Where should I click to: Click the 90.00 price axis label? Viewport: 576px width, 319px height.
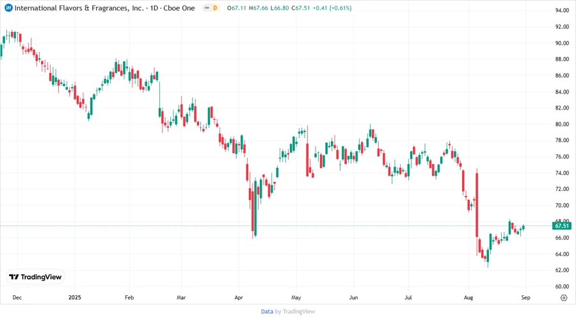click(562, 43)
